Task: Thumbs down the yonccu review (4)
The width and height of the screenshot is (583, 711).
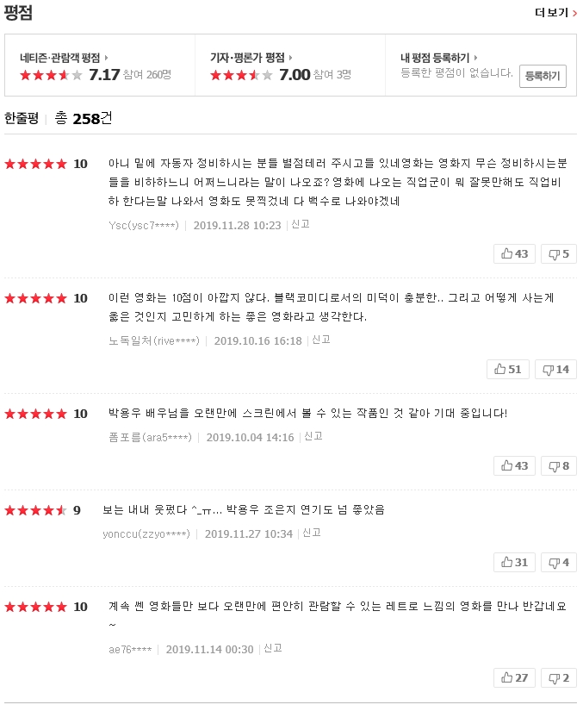Action: click(559, 562)
